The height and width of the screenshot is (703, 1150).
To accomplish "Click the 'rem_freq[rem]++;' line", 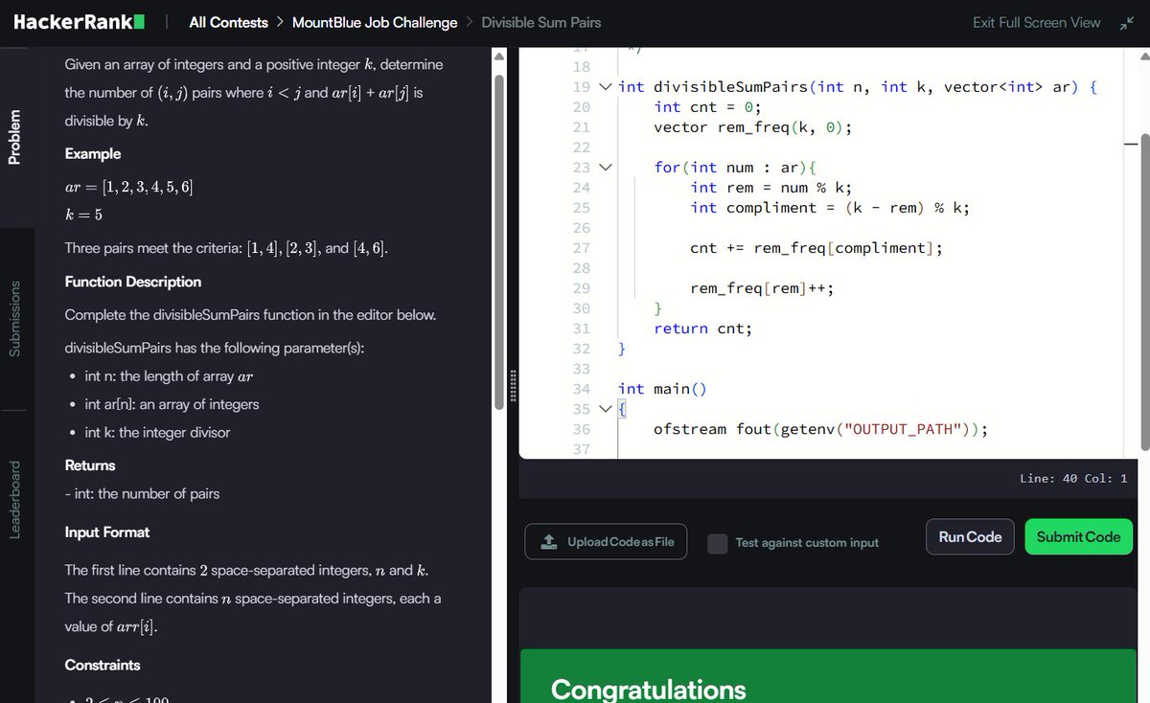I will [x=762, y=288].
